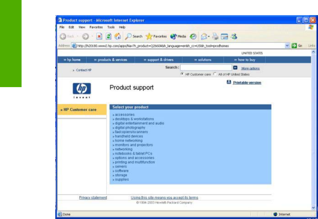The height and width of the screenshot is (219, 318).
Task: Open the site terms acceptance link
Action: click(165, 198)
